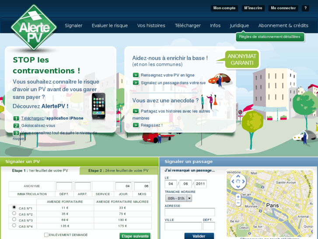This screenshot has width=318, height=239.
Task: Click the green number 2 step icon
Action: click(16, 126)
